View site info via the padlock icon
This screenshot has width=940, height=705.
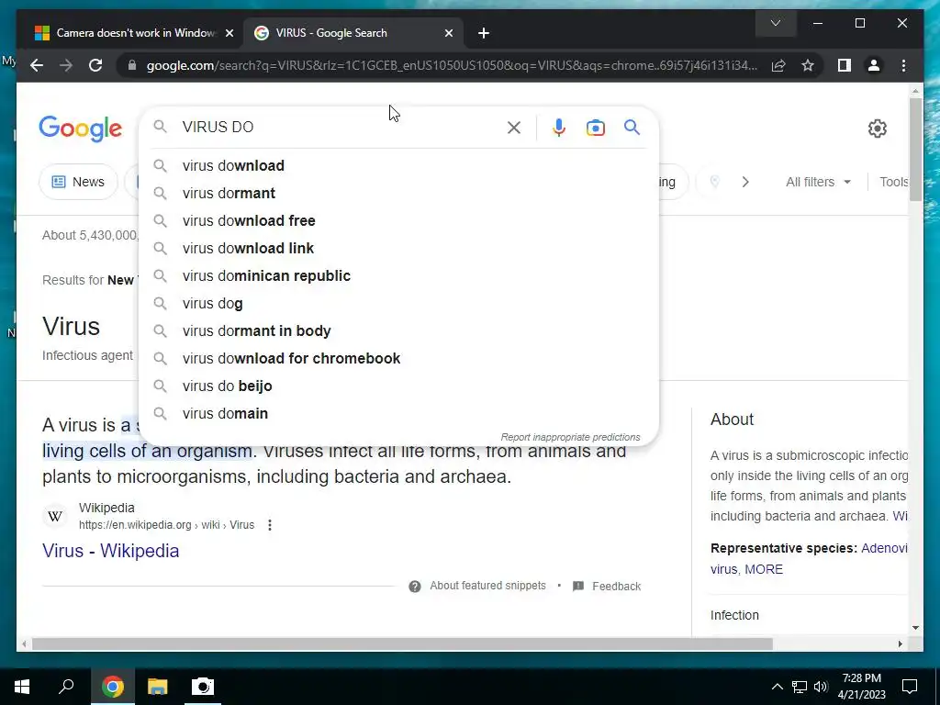coord(132,65)
